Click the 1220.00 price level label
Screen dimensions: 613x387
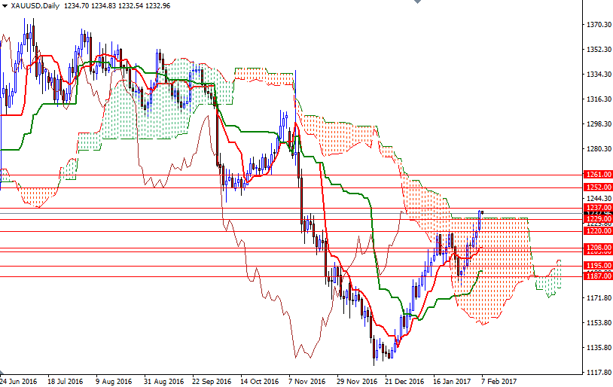click(598, 232)
